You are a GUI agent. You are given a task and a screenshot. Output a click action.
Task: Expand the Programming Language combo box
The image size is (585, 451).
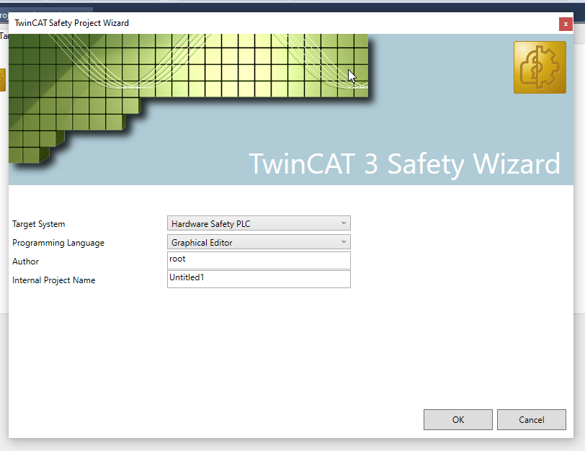(259, 242)
